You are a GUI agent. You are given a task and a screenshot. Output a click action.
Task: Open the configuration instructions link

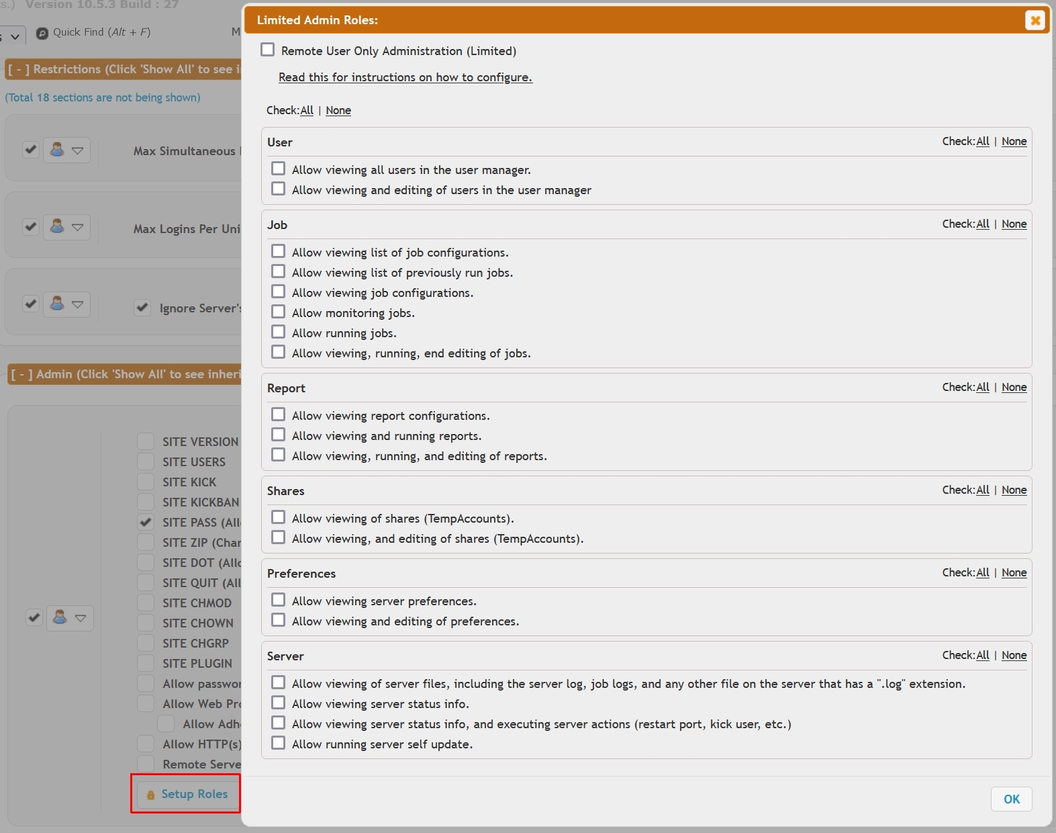(x=405, y=77)
